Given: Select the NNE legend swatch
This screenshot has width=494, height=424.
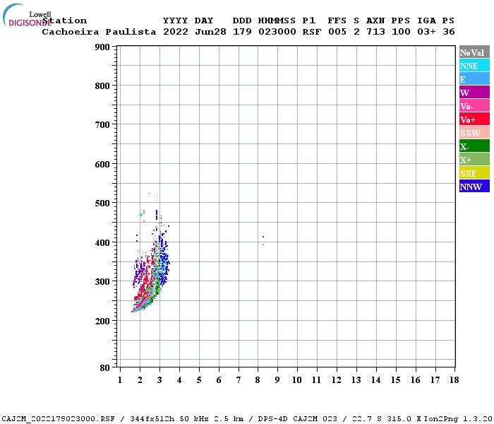Looking at the screenshot, I should click(474, 66).
